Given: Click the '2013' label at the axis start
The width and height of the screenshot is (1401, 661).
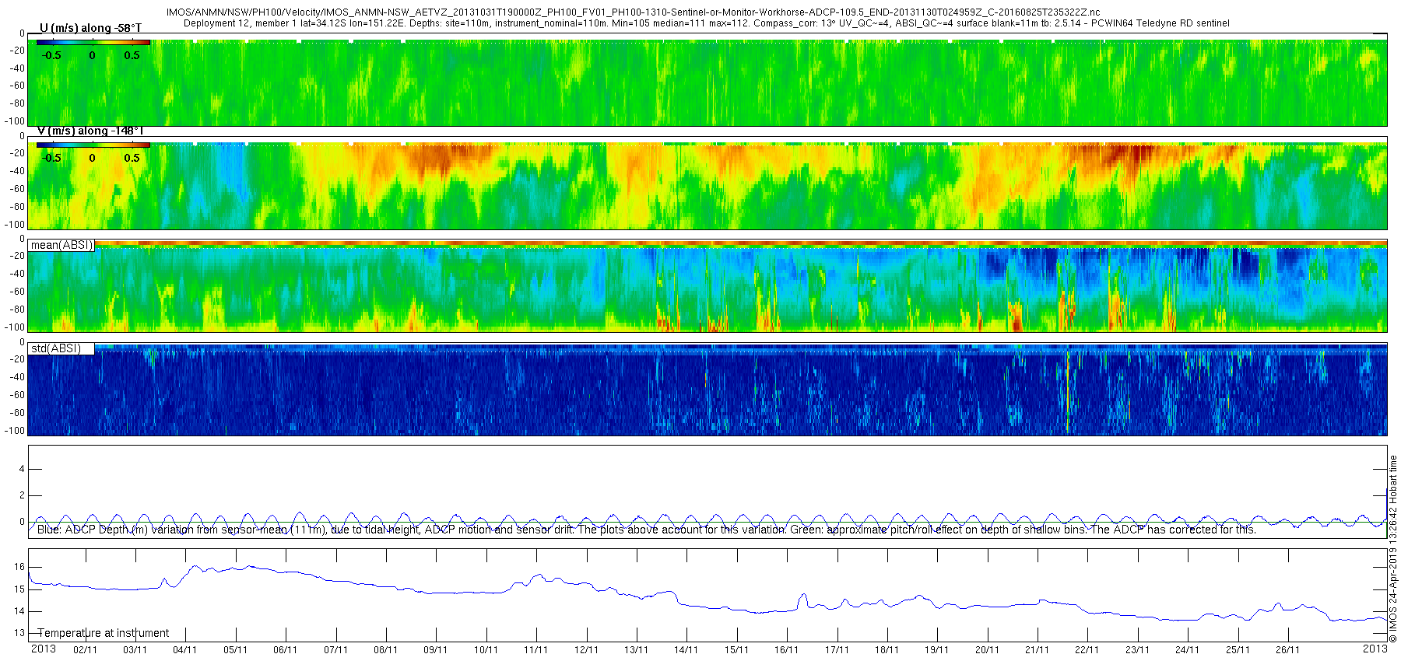Looking at the screenshot, I should tap(43, 649).
